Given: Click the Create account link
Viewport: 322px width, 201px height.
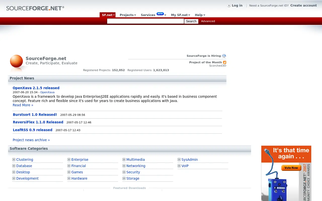Looking at the screenshot, I should click(x=303, y=5).
